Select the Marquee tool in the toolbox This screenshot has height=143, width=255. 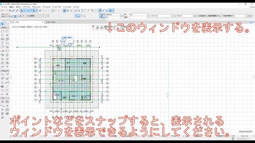pos(7,24)
